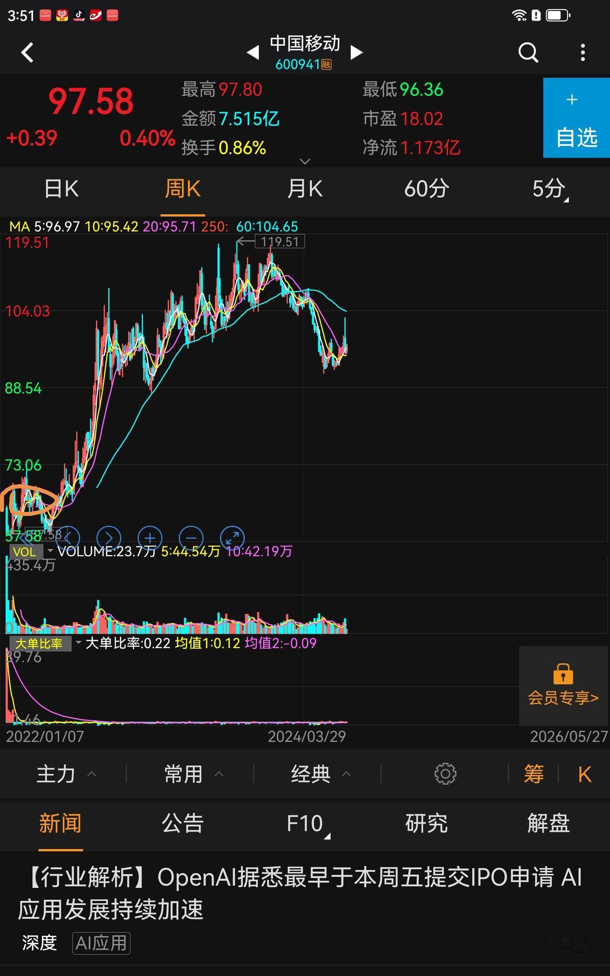Tap the 换手 0.86% value

pyautogui.click(x=224, y=148)
